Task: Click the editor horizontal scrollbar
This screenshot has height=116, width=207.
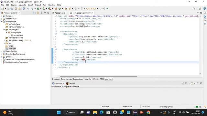Action: click(98, 76)
